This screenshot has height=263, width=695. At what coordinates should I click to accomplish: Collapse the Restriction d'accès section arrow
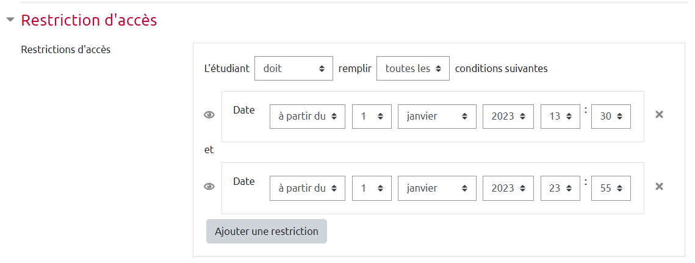10,20
